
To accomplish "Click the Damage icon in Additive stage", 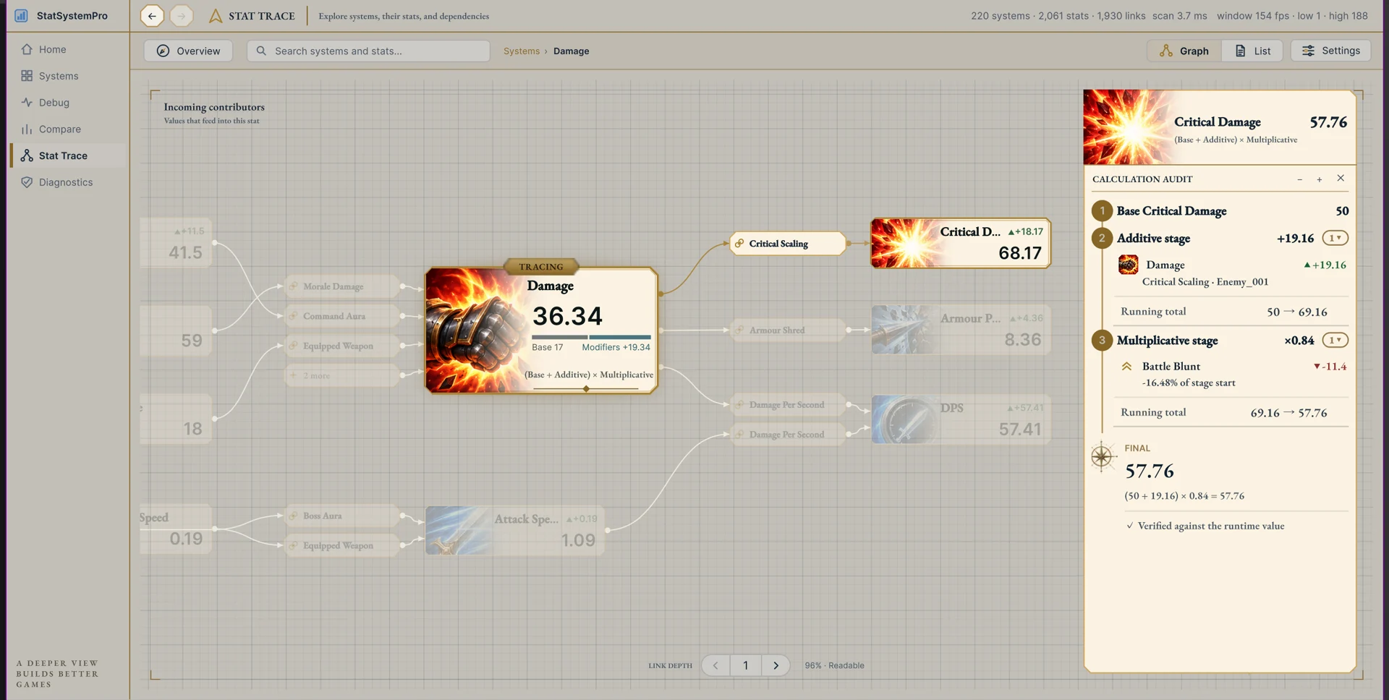I will click(1128, 265).
